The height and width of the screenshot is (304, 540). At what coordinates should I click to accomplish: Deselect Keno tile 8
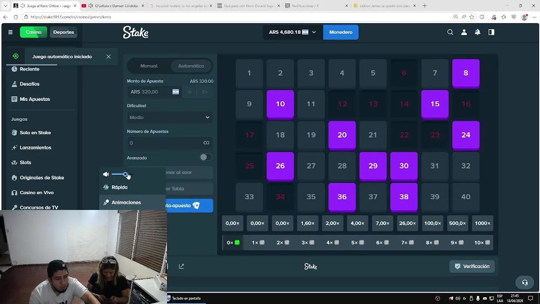click(466, 73)
